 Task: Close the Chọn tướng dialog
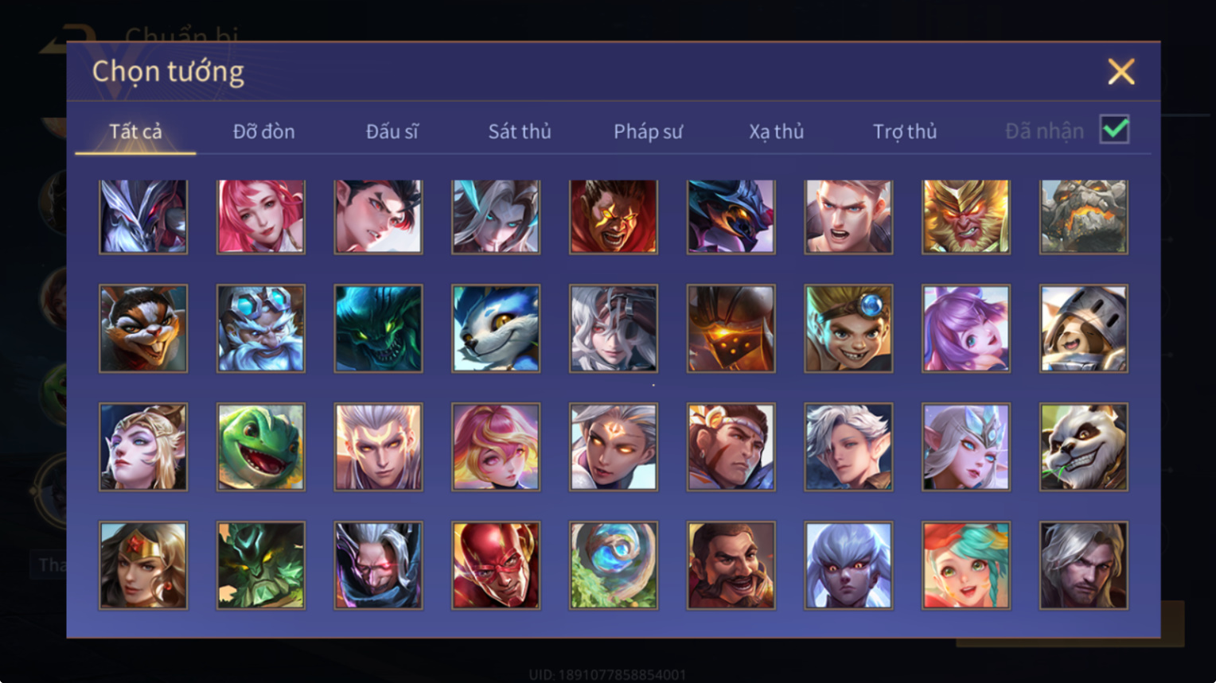tap(1121, 72)
